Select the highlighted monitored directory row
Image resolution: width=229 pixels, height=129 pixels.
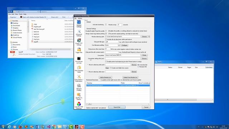coord(118,85)
